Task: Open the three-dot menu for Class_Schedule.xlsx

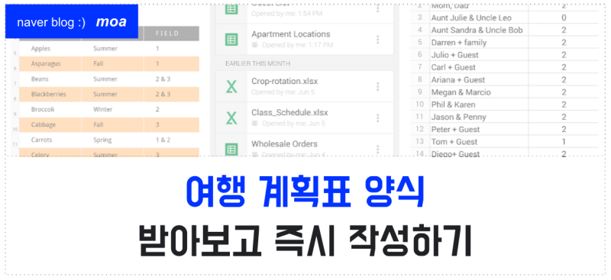Action: pos(377,118)
